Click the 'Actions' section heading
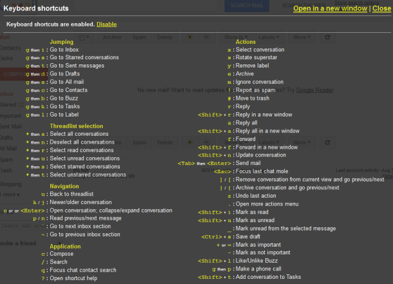This screenshot has width=393, height=284. (245, 42)
